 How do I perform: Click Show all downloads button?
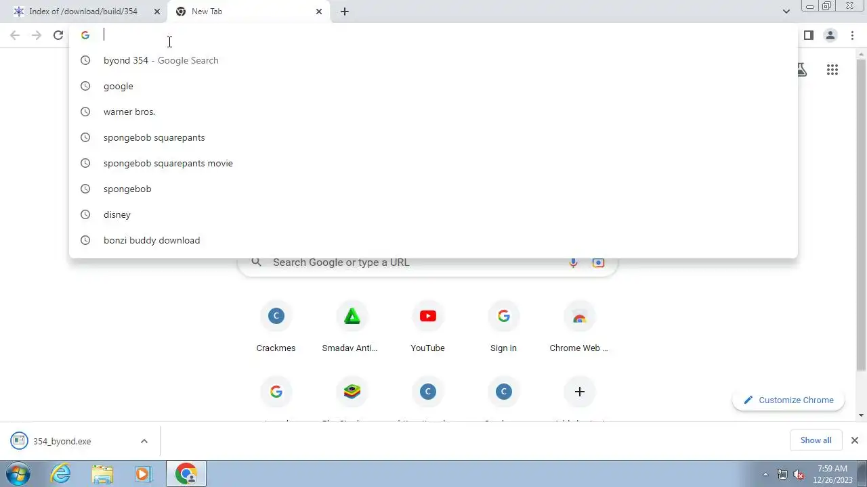[x=816, y=440]
